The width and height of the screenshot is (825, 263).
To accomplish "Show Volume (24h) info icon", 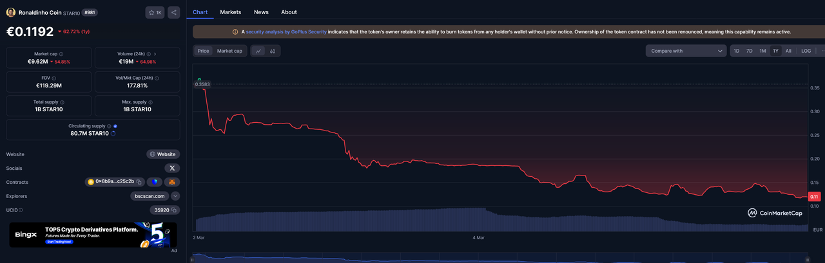I will tap(148, 54).
